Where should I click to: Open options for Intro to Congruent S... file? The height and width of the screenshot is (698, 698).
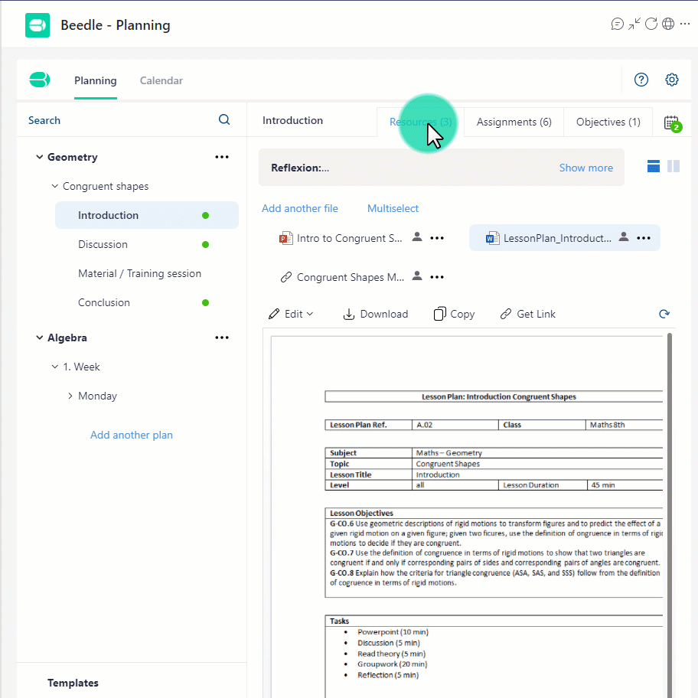[437, 238]
